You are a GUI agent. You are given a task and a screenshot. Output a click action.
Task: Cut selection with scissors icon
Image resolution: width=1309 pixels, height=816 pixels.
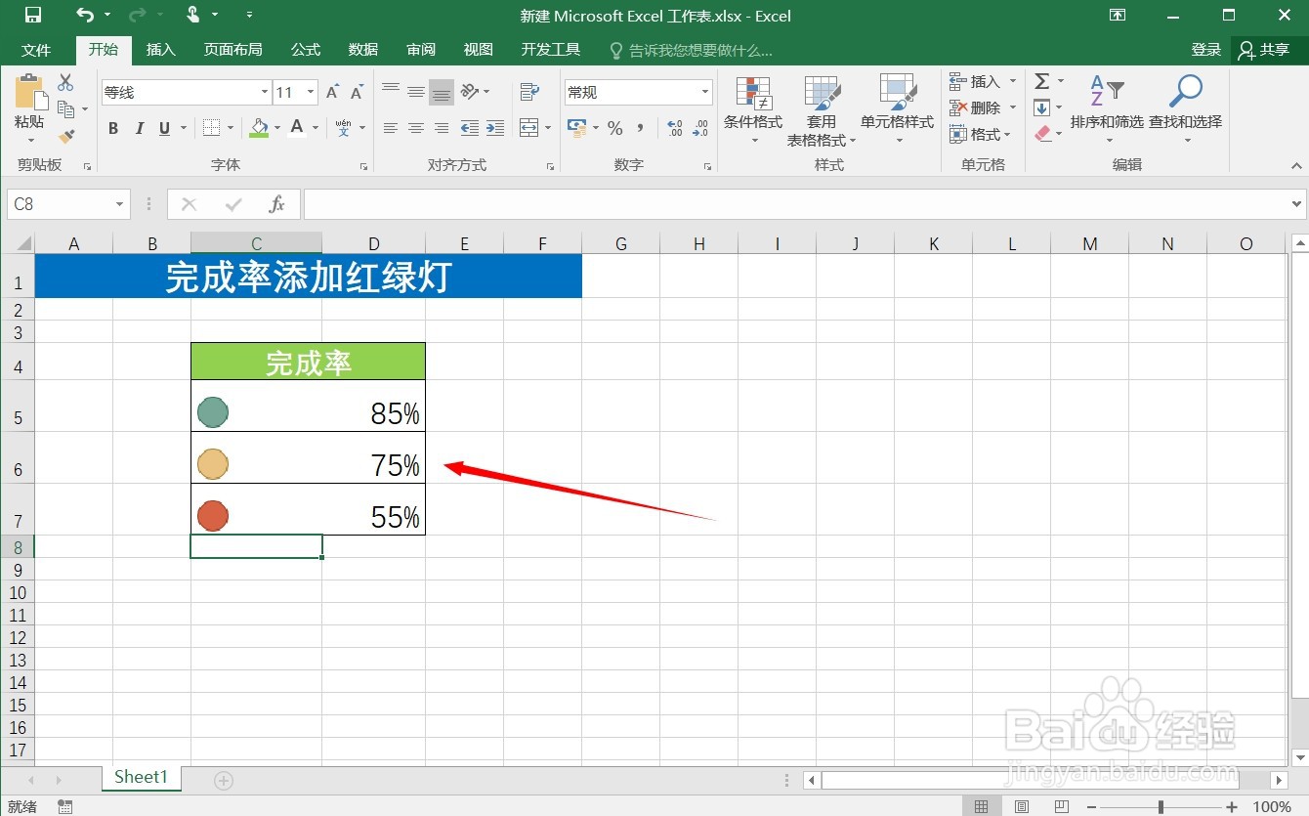65,83
